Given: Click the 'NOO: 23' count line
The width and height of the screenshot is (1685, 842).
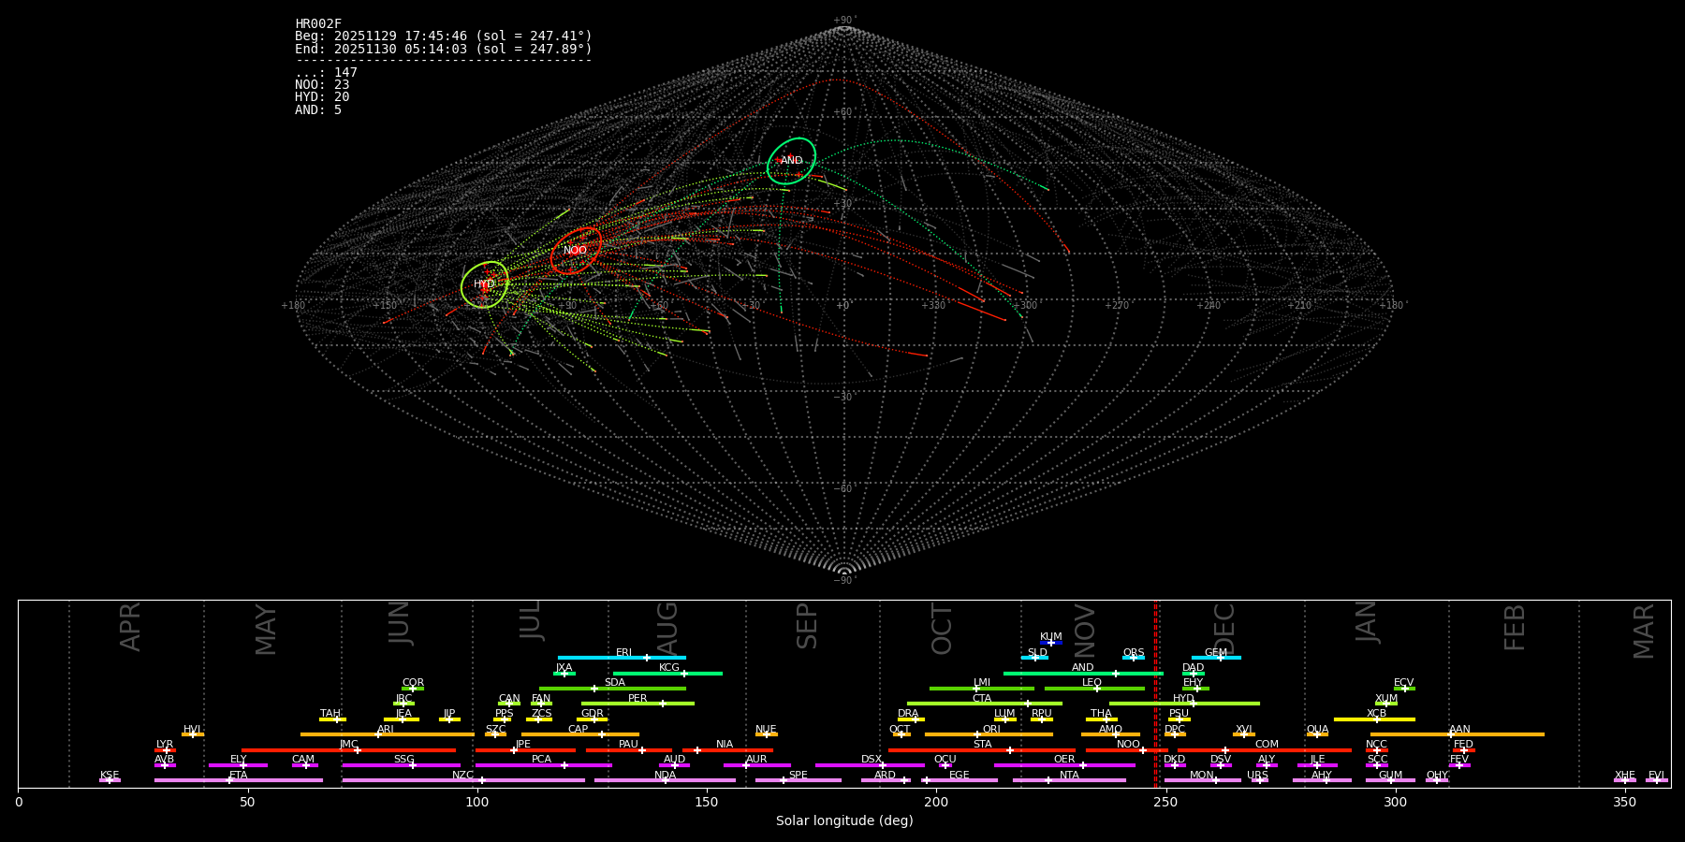Looking at the screenshot, I should point(322,85).
